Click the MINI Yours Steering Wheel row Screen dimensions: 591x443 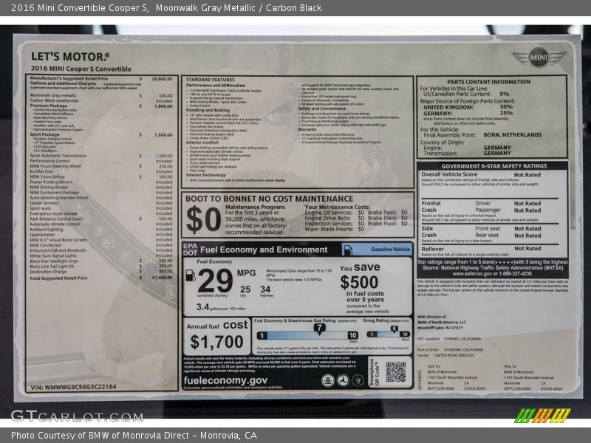101,166
